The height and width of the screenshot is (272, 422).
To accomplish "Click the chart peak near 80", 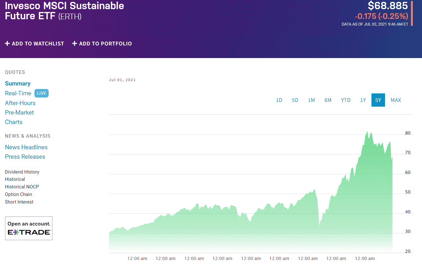I will (x=367, y=132).
